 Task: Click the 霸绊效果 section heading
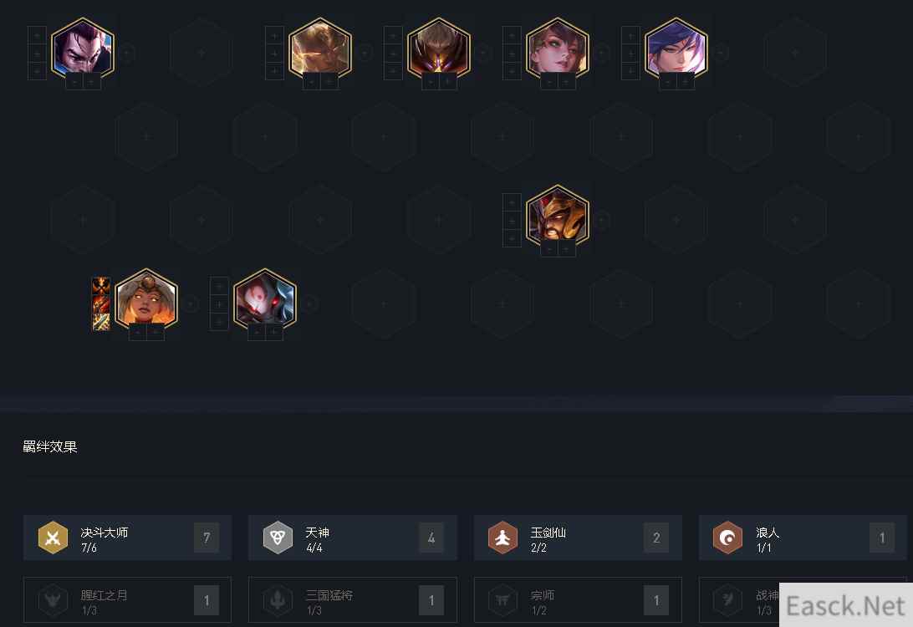point(50,446)
